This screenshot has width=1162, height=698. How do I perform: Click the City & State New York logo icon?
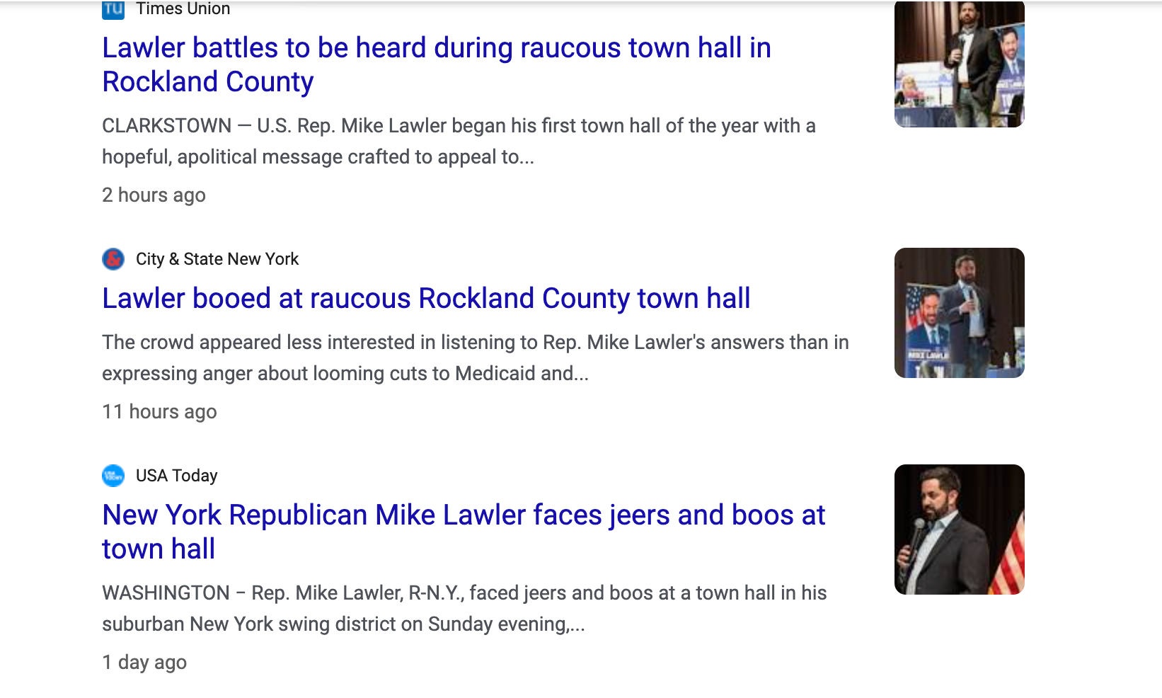point(113,259)
